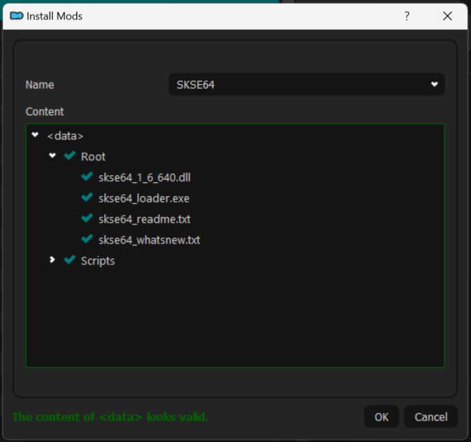The image size is (471, 442).
Task: Uncheck skse64_whatsnew.txt checkbox
Action: click(87, 240)
